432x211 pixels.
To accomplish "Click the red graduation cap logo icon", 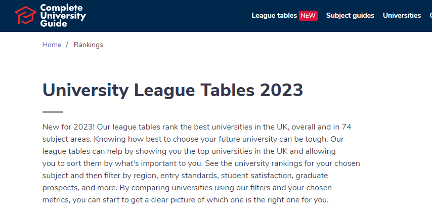I will [25, 15].
